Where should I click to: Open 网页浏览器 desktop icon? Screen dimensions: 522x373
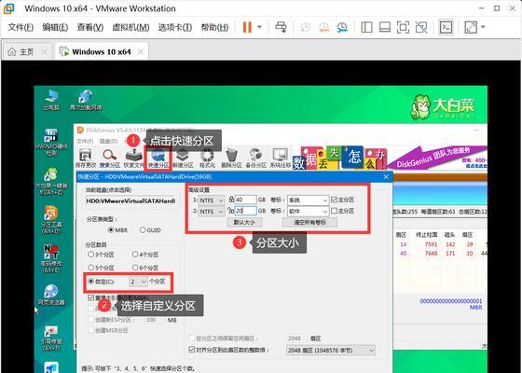(x=51, y=295)
